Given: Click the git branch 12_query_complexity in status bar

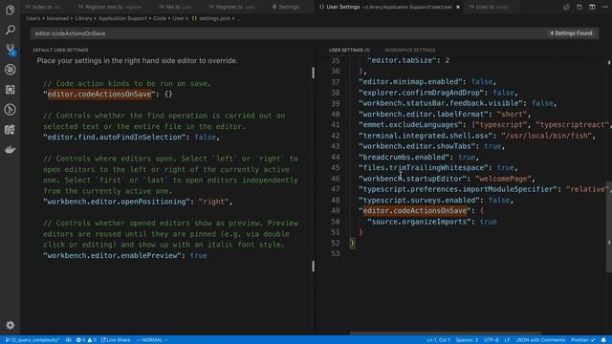Looking at the screenshot, I should click(x=33, y=340).
